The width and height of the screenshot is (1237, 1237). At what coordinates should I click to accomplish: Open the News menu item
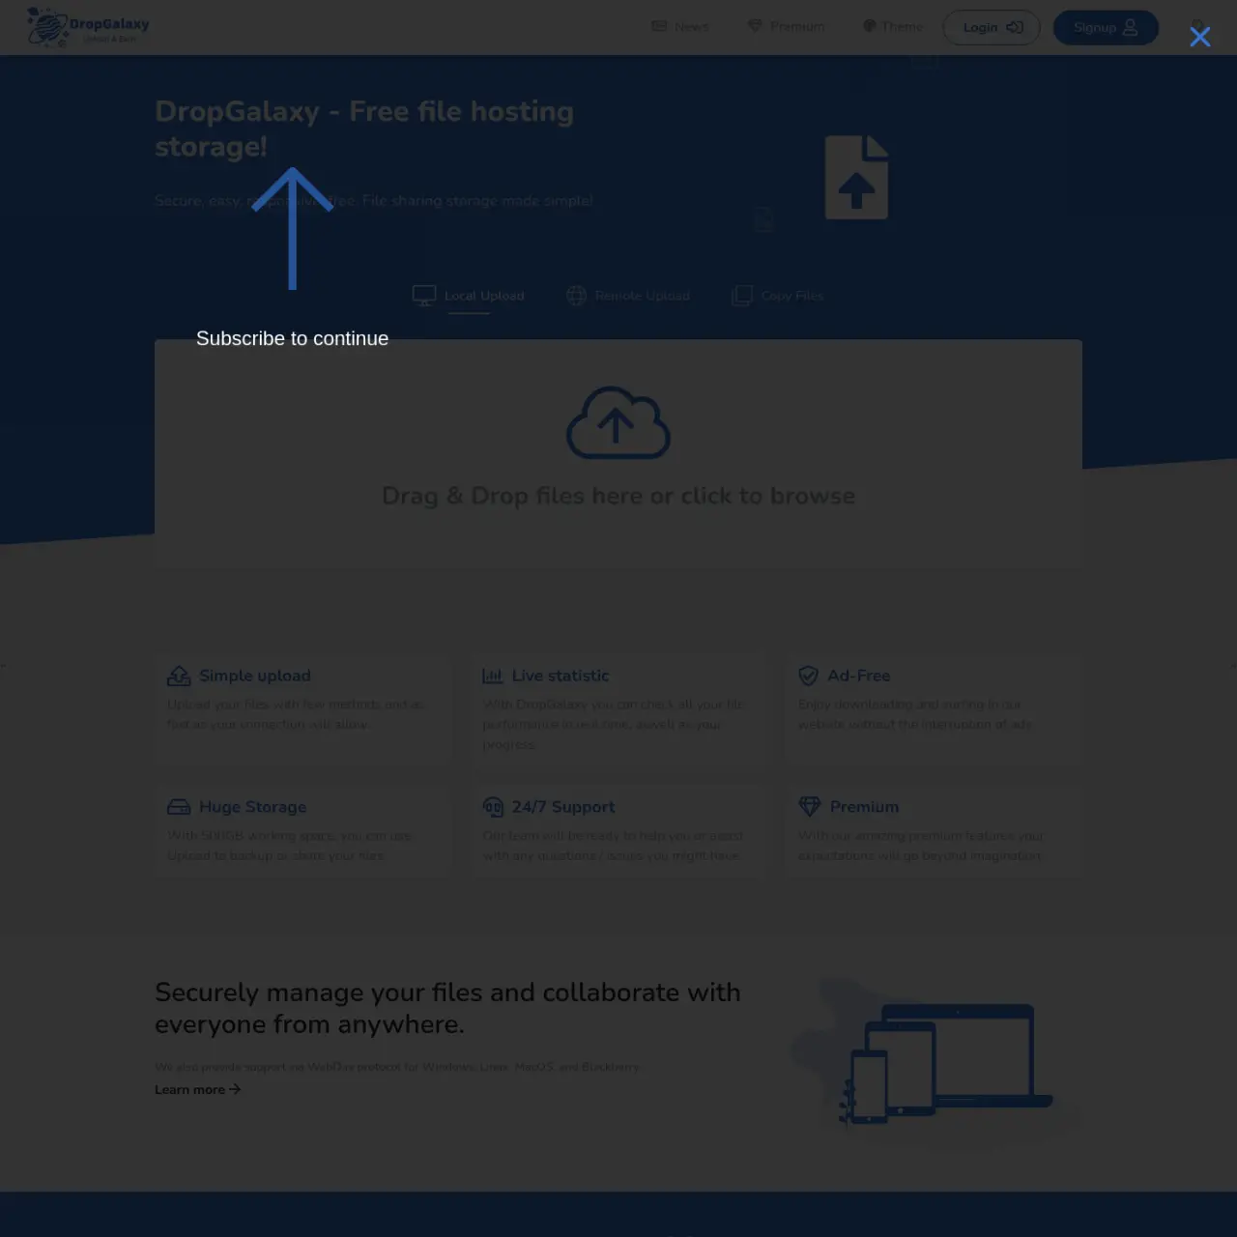pyautogui.click(x=680, y=26)
